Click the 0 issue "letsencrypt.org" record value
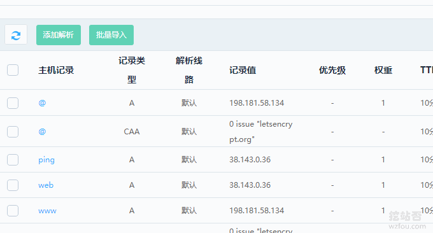 [x=260, y=132]
